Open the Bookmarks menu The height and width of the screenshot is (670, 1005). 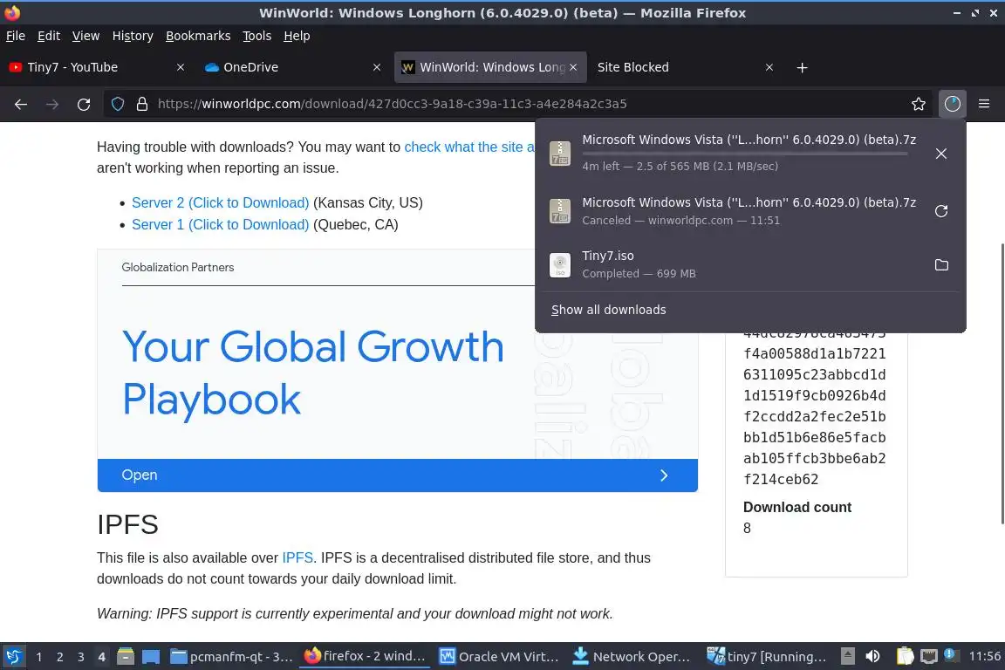(x=198, y=36)
